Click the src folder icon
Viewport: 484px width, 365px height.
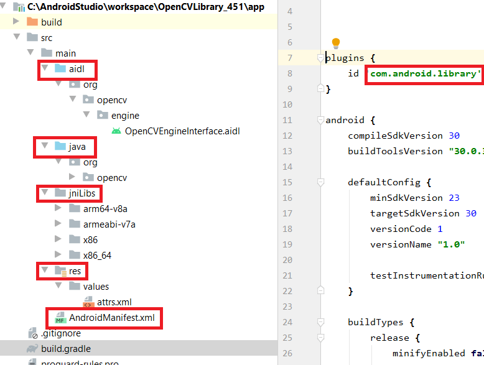(32, 37)
